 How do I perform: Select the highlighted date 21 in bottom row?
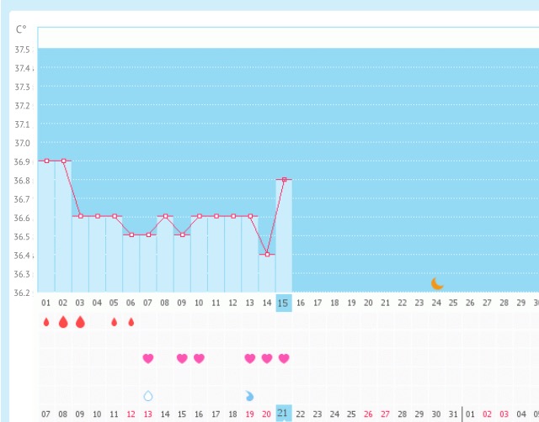[284, 414]
